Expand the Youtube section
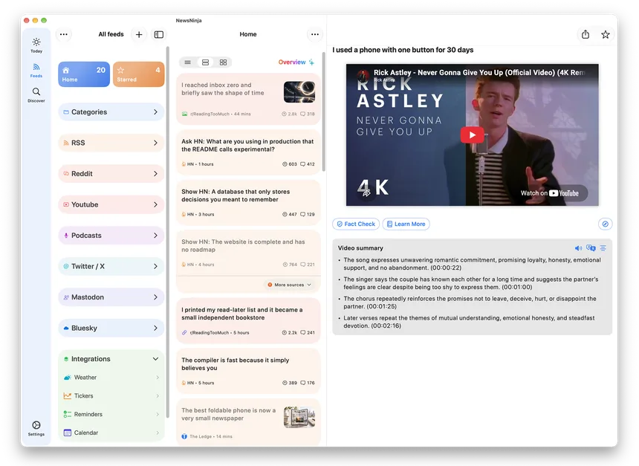639x466 pixels. click(111, 204)
